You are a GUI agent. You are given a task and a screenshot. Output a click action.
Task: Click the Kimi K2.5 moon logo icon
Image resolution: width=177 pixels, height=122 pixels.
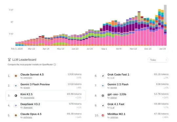16,95
